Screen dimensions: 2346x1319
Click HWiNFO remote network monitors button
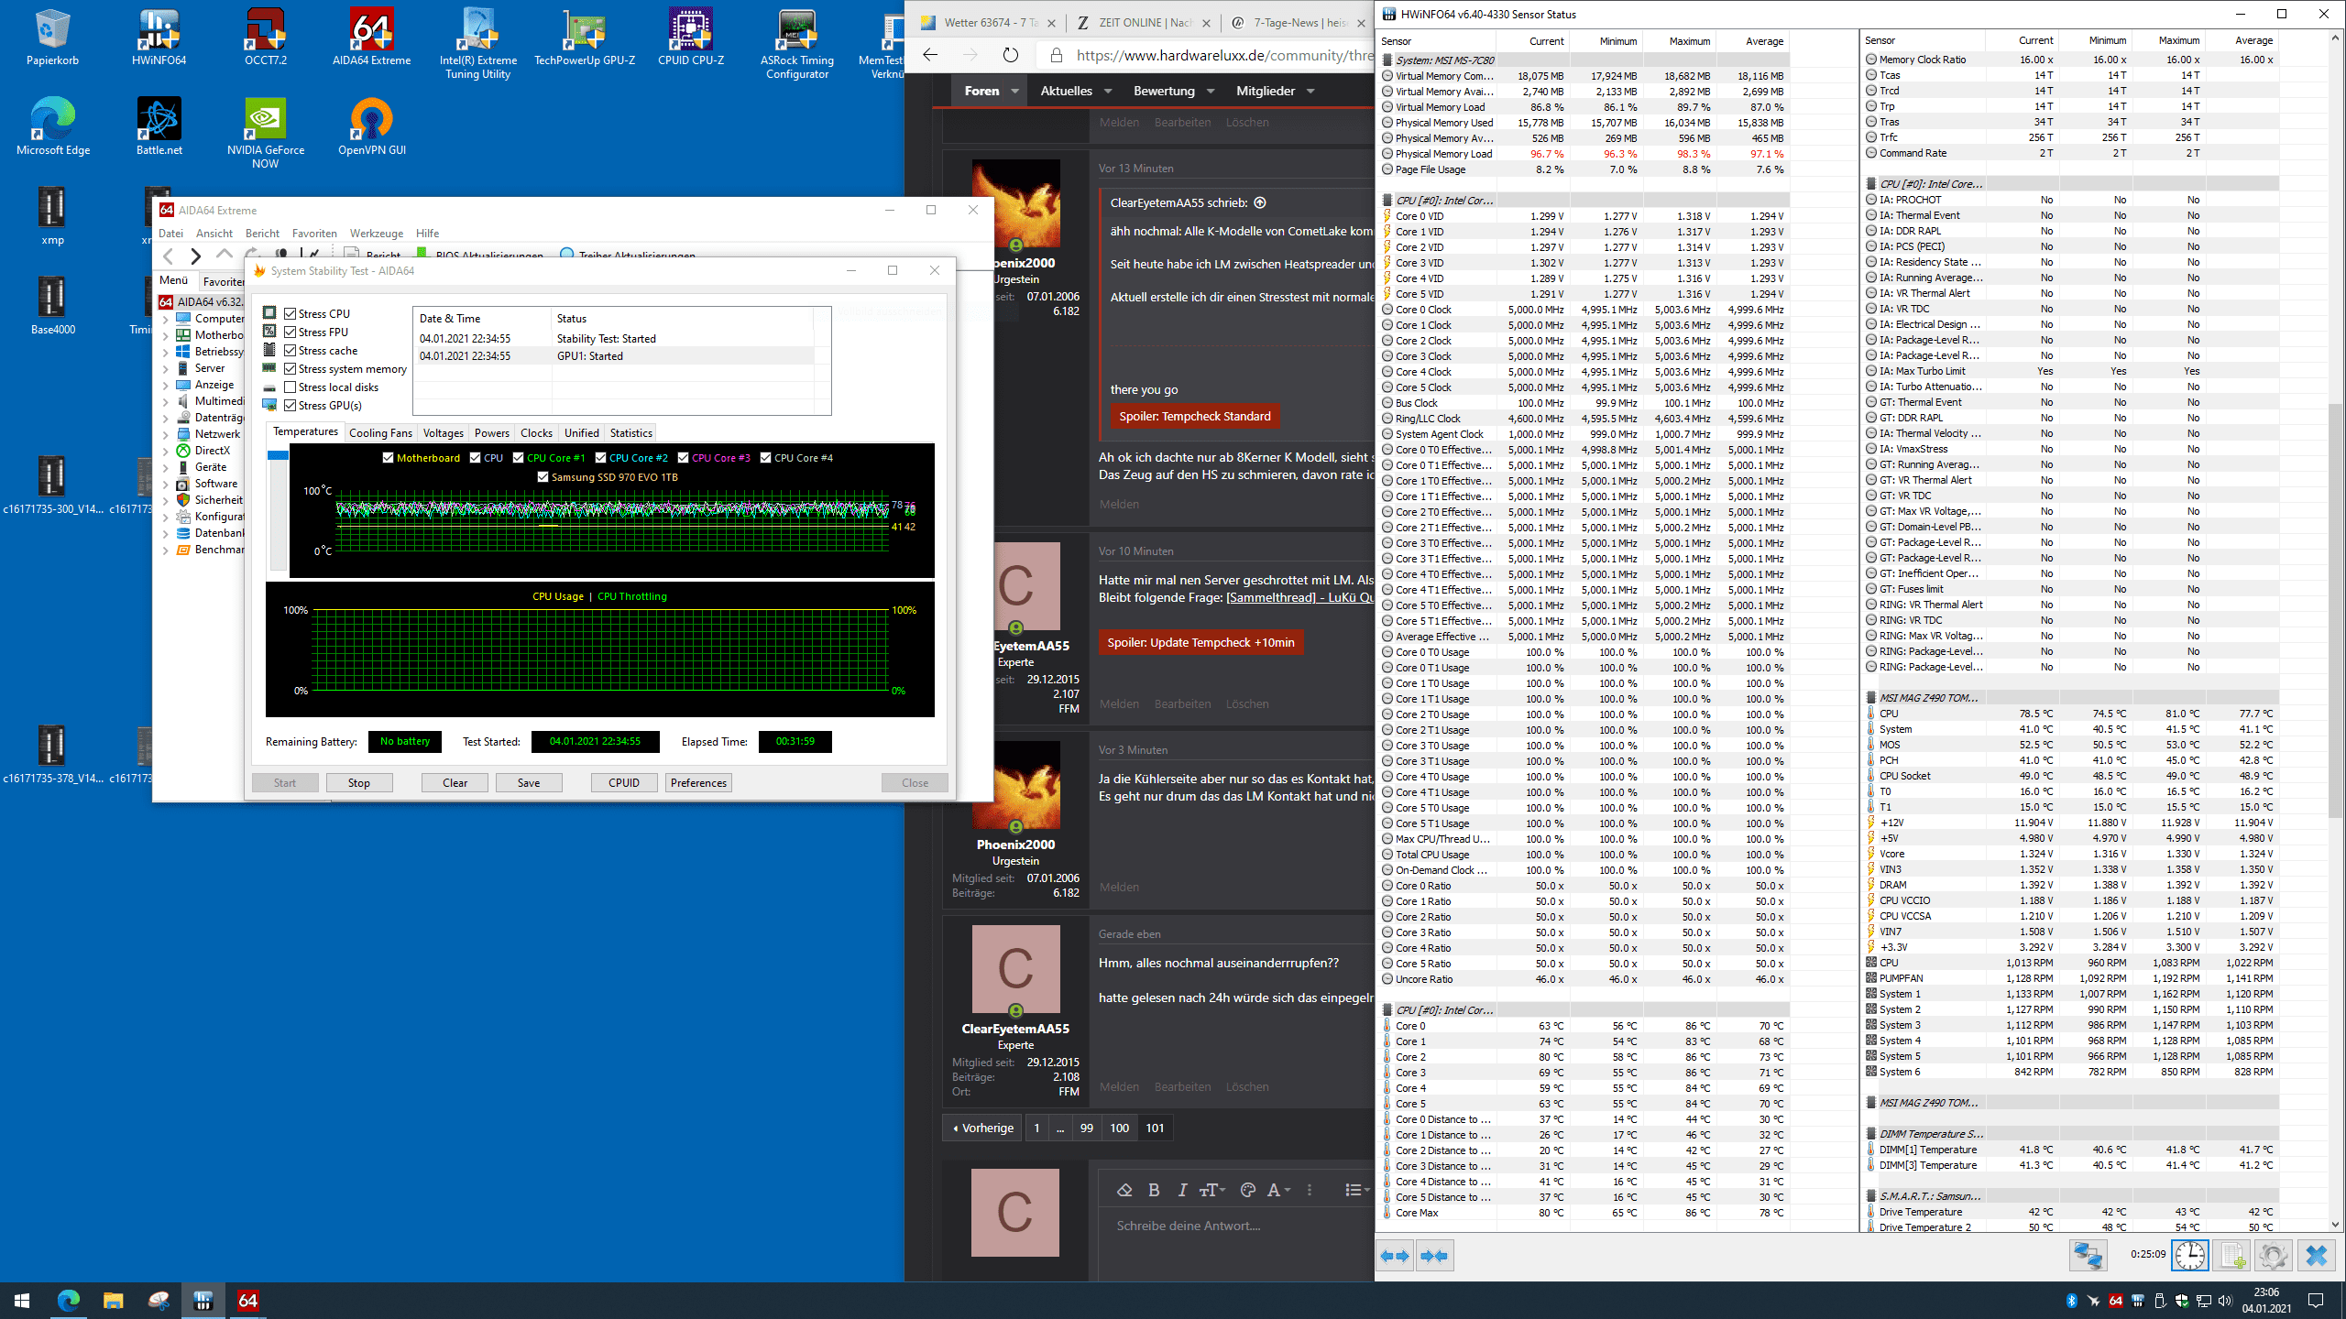click(x=2088, y=1256)
